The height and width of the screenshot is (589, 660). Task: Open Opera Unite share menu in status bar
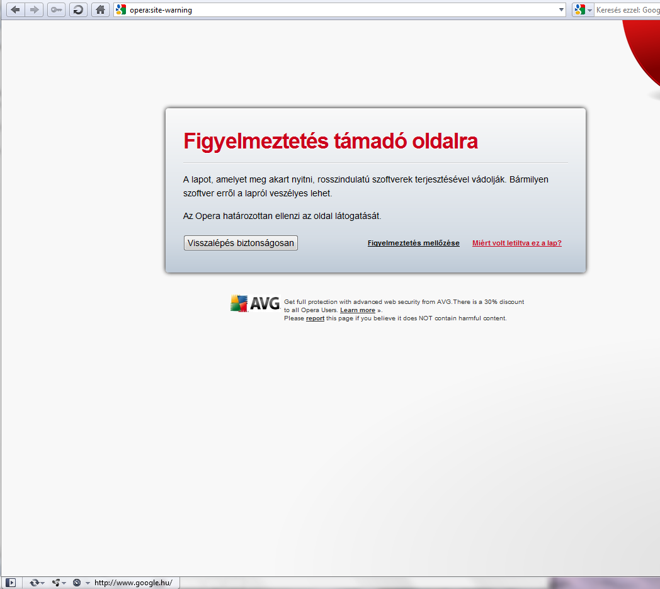point(59,583)
